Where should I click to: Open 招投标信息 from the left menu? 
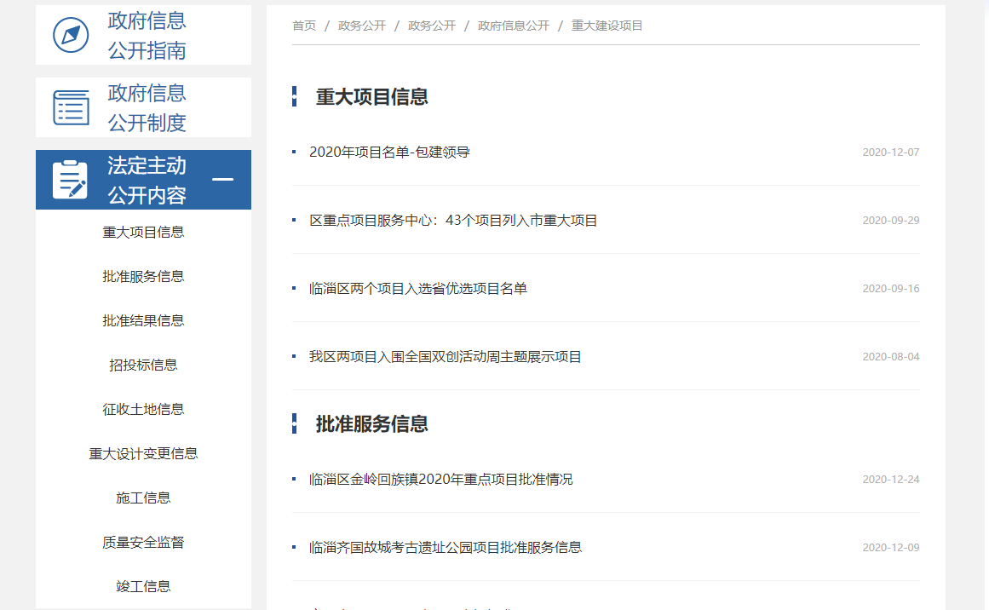pos(143,365)
